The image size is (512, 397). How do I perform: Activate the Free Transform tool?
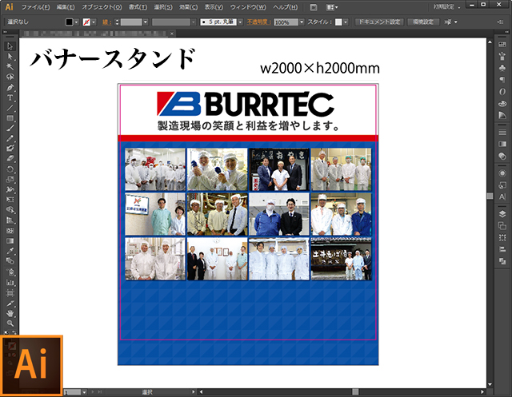pyautogui.click(x=10, y=200)
